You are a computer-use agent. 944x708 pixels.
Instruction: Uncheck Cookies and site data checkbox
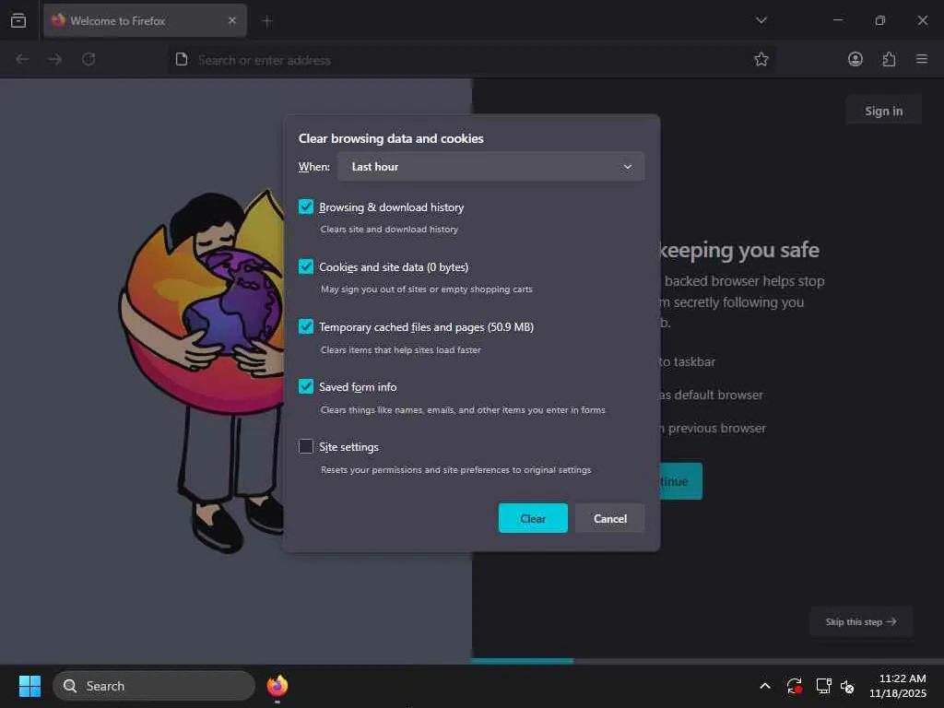(306, 266)
